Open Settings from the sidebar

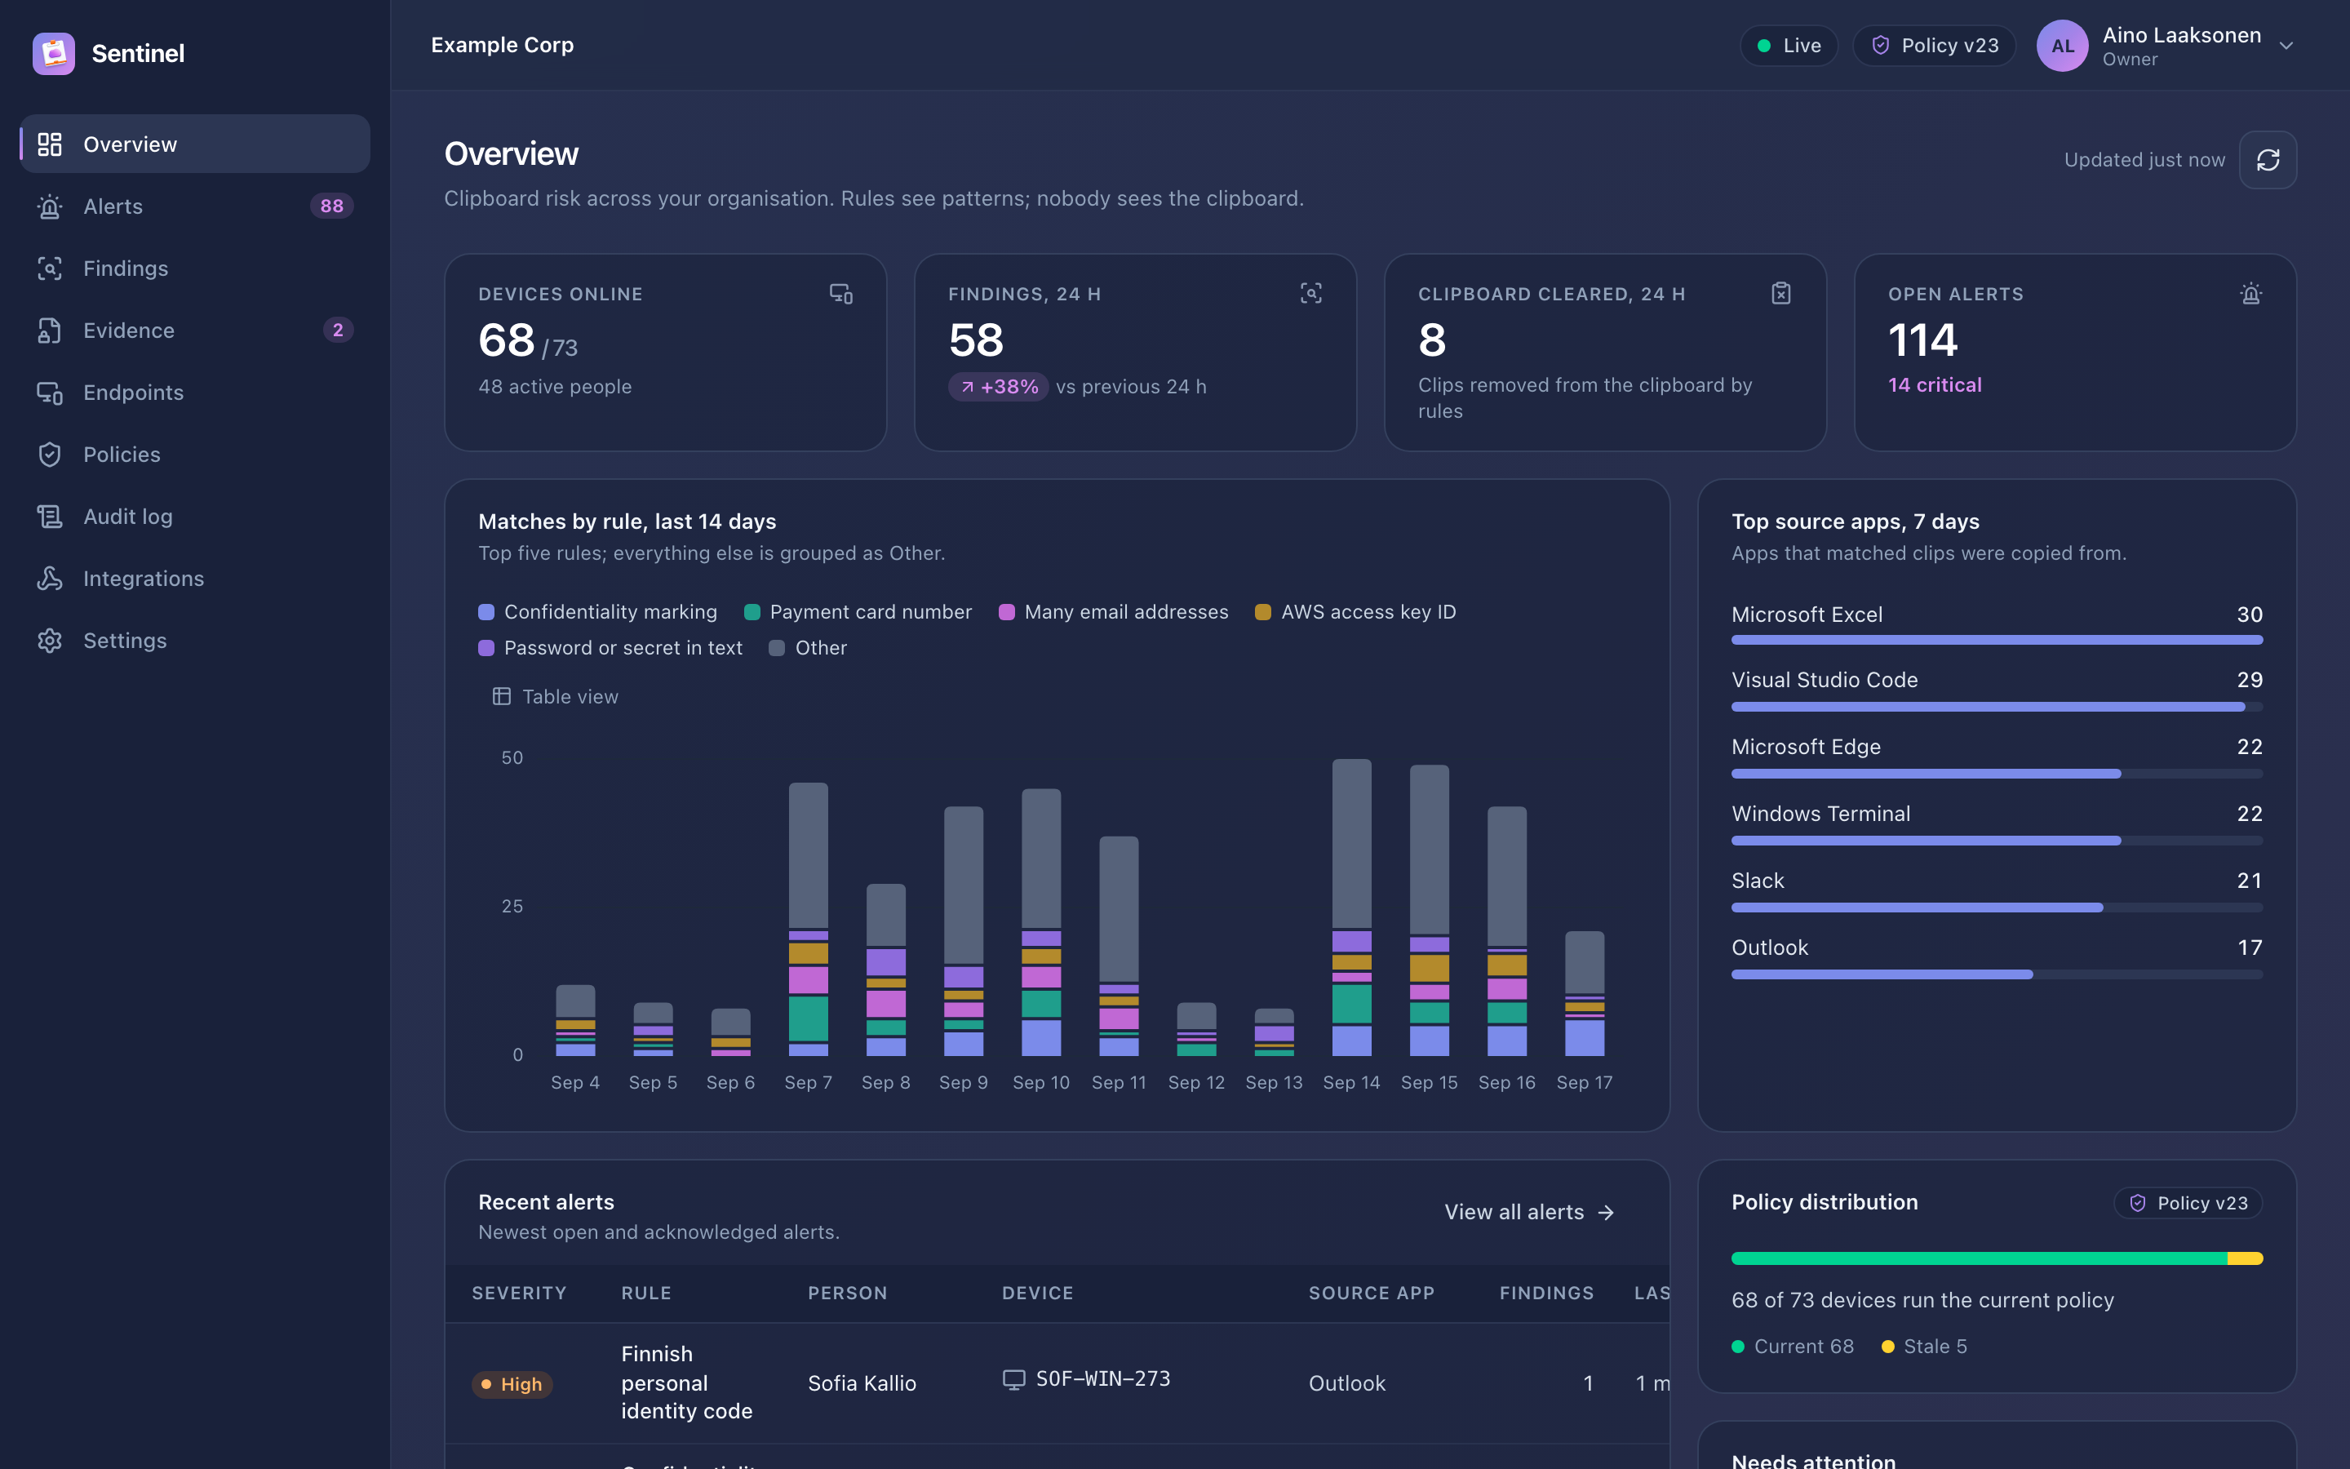point(195,641)
